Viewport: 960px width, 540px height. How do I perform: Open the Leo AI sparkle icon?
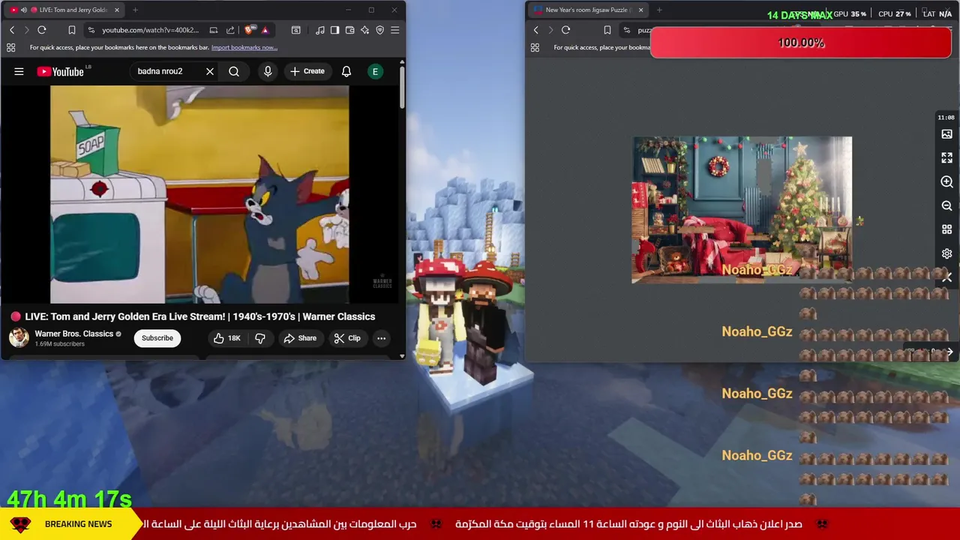tap(365, 30)
